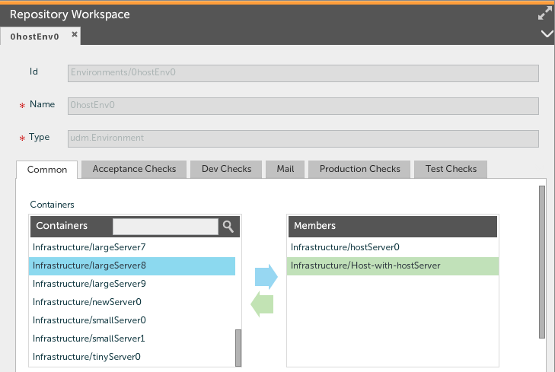Expand the workspace chevron dropdown

[x=545, y=34]
